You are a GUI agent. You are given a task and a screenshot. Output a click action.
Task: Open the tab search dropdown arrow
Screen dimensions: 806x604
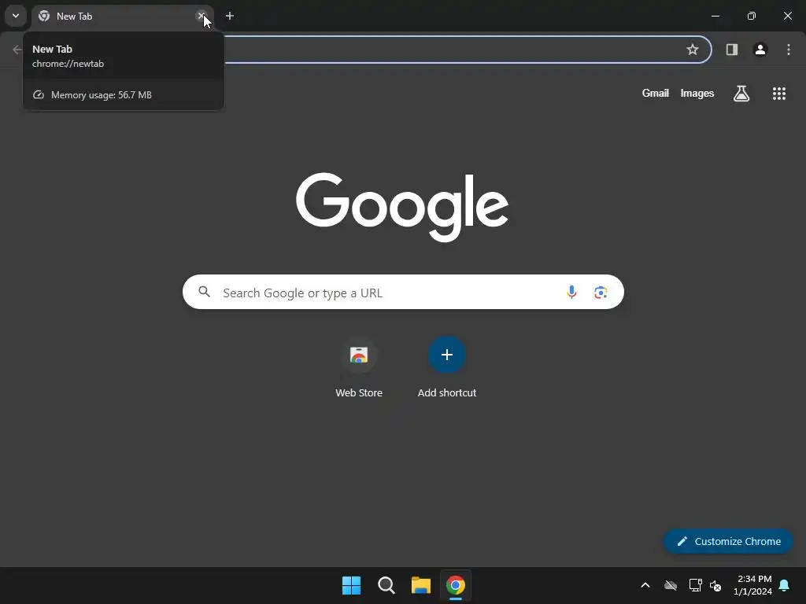click(16, 16)
